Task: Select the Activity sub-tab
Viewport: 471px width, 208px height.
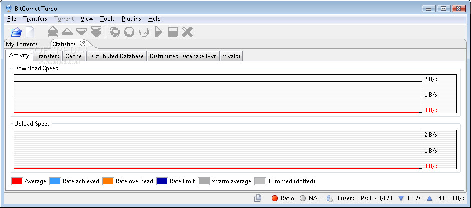Action: coord(19,55)
